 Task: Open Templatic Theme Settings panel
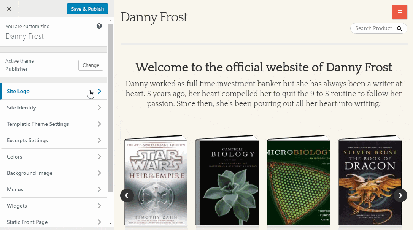(54, 124)
